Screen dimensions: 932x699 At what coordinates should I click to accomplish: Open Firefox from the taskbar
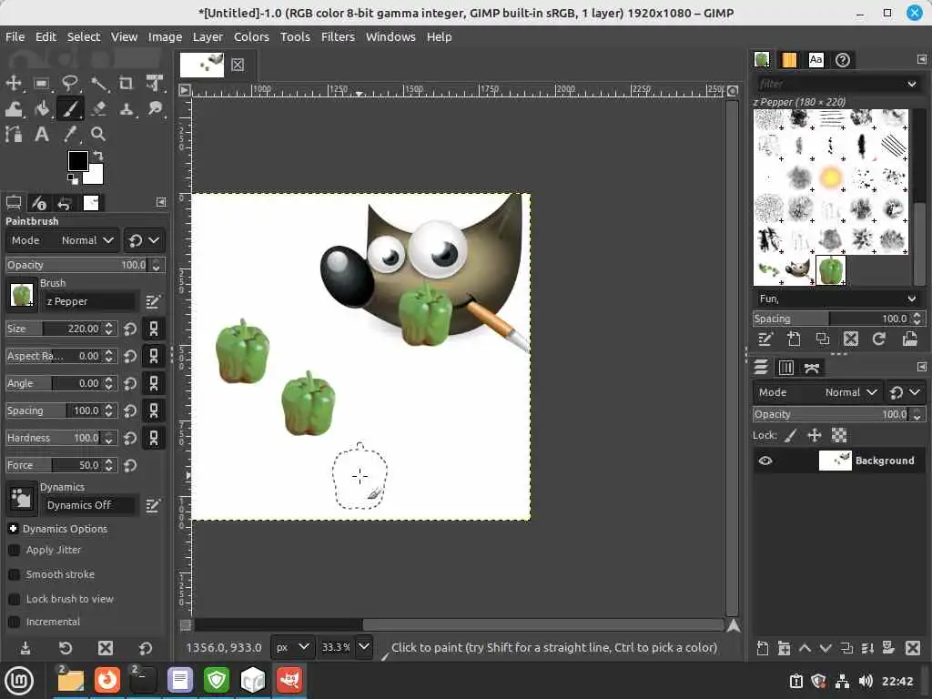click(x=107, y=680)
